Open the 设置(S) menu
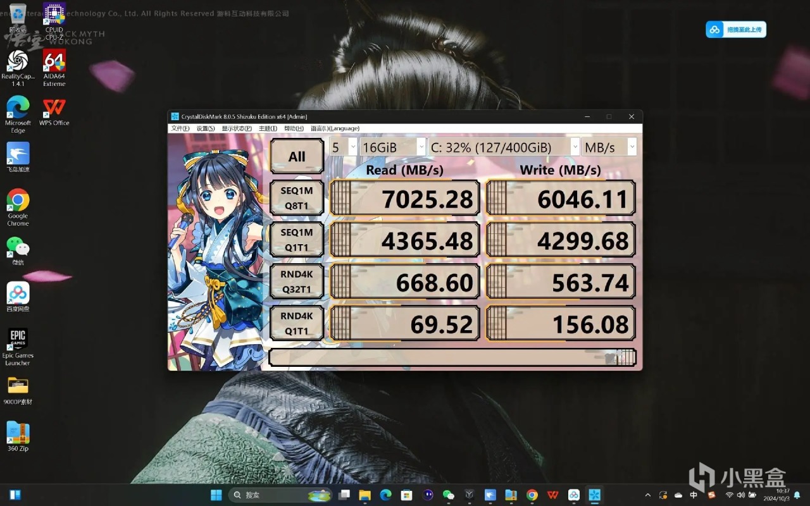 pyautogui.click(x=206, y=128)
